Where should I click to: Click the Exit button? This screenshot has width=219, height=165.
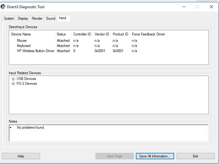point(196,156)
